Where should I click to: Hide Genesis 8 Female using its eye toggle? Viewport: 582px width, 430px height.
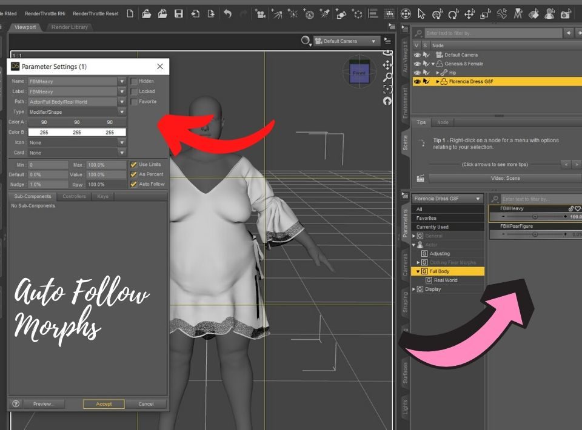coord(417,64)
